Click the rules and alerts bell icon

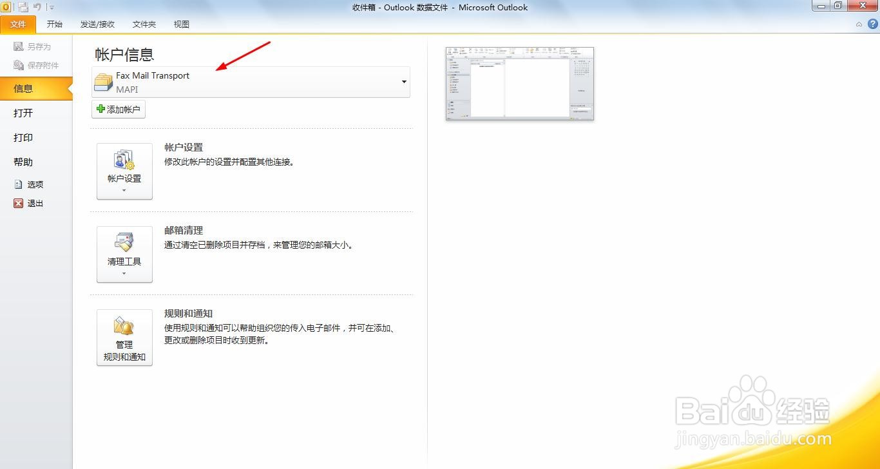coord(124,326)
